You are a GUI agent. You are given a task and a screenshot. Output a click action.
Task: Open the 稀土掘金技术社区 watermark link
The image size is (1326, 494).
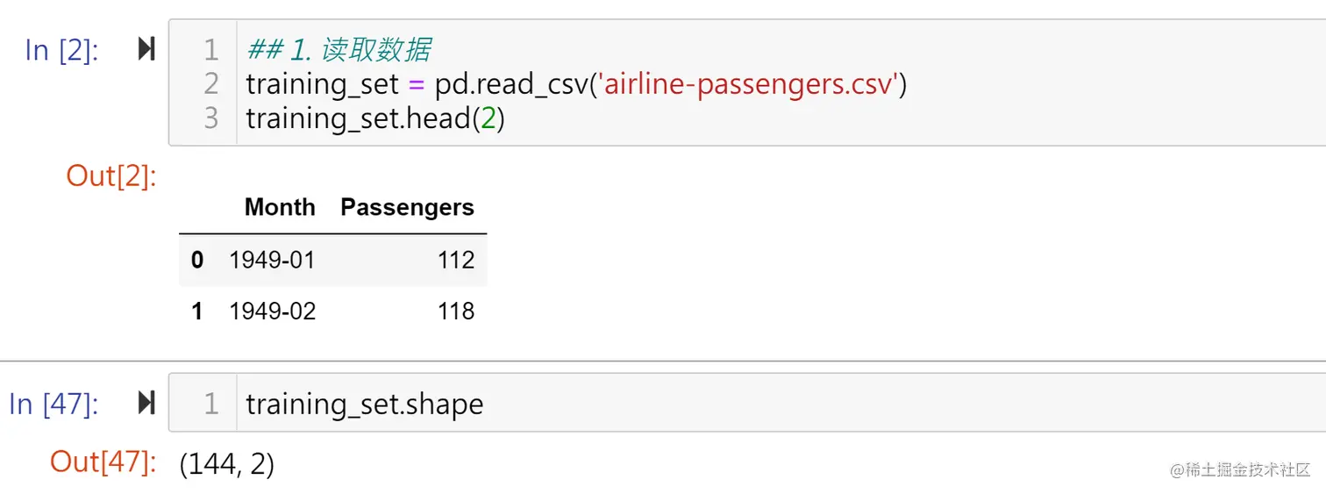1240,469
